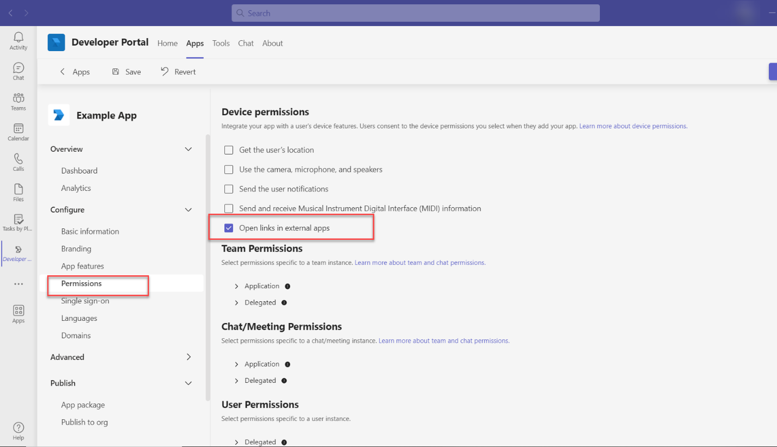Uncheck Open links in external apps
The width and height of the screenshot is (777, 447).
point(229,228)
